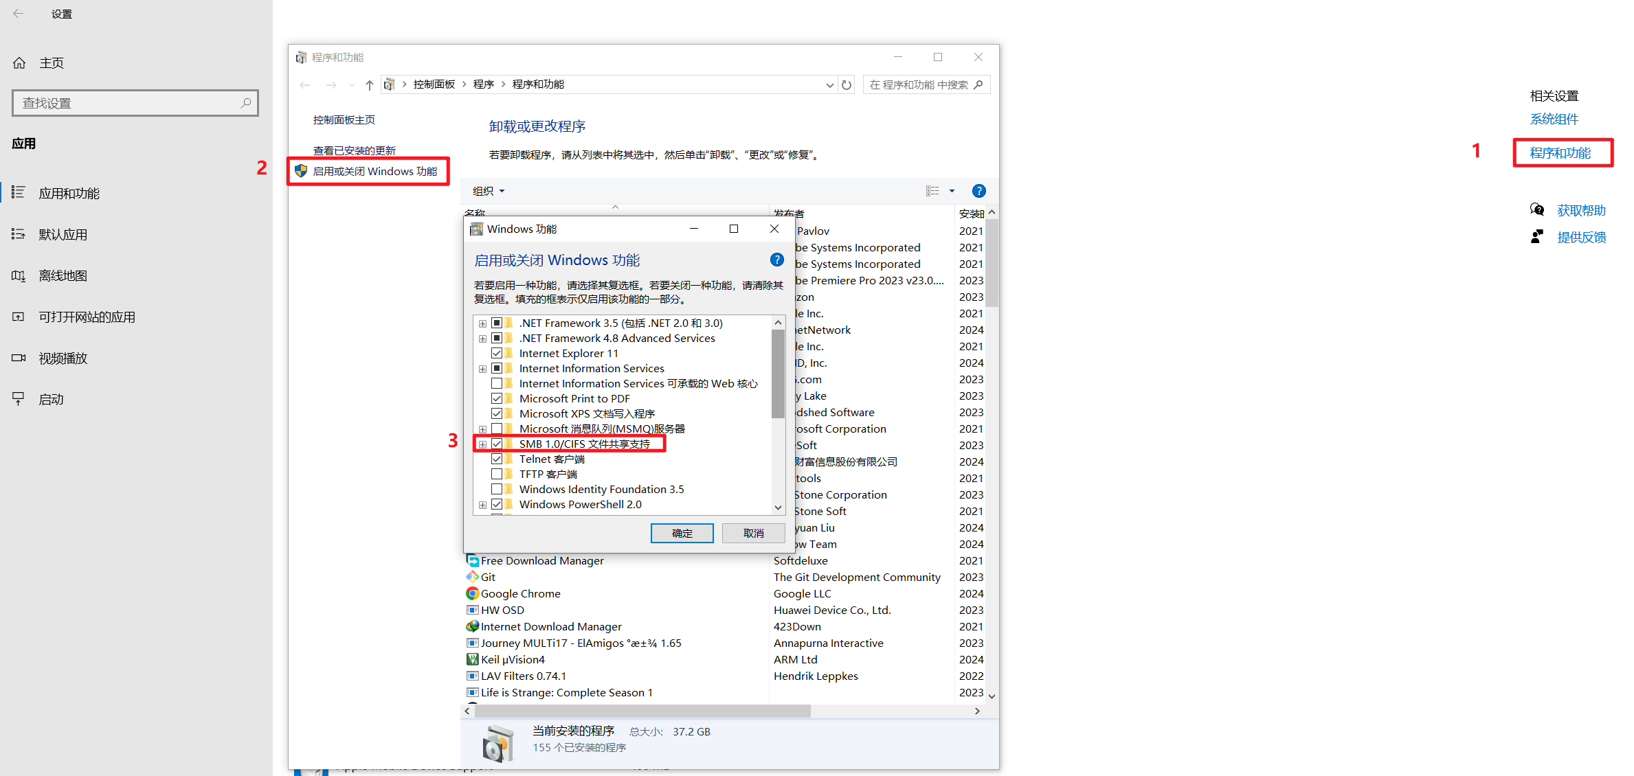Open view options dropdown arrow
This screenshot has width=1634, height=776.
point(952,191)
